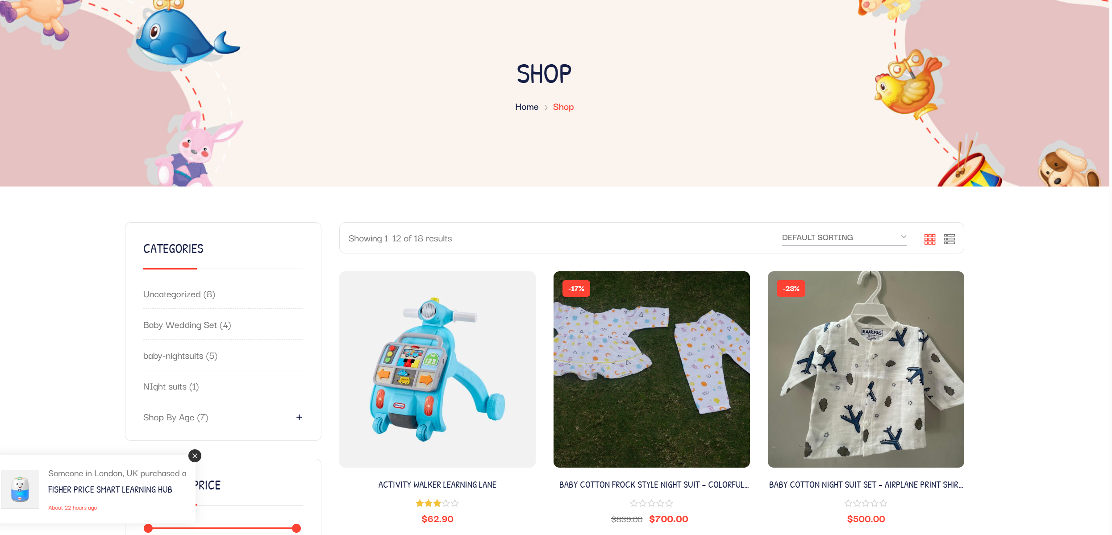This screenshot has height=535, width=1112.
Task: Close the purchase notification popup
Action: (195, 456)
